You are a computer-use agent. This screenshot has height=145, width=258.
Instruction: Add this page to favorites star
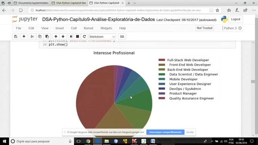(x=217, y=10)
